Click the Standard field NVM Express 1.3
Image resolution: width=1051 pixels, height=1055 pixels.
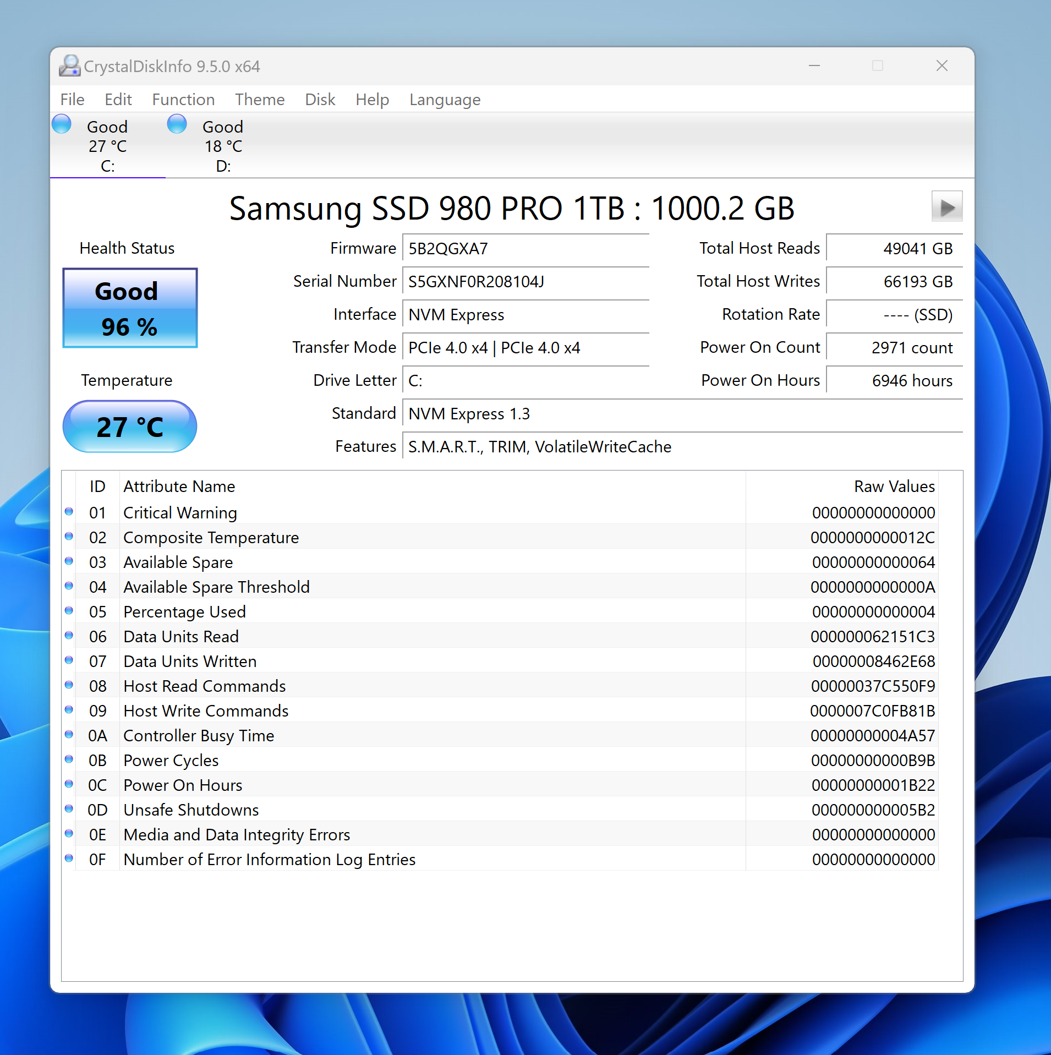coord(683,413)
